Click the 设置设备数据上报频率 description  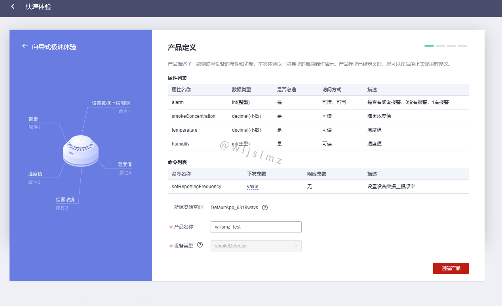tap(391, 187)
